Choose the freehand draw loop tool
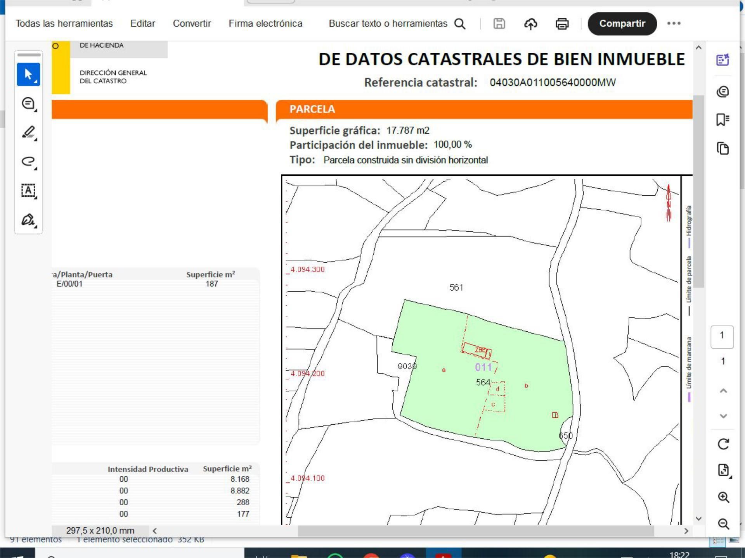This screenshot has height=558, width=745. point(28,162)
